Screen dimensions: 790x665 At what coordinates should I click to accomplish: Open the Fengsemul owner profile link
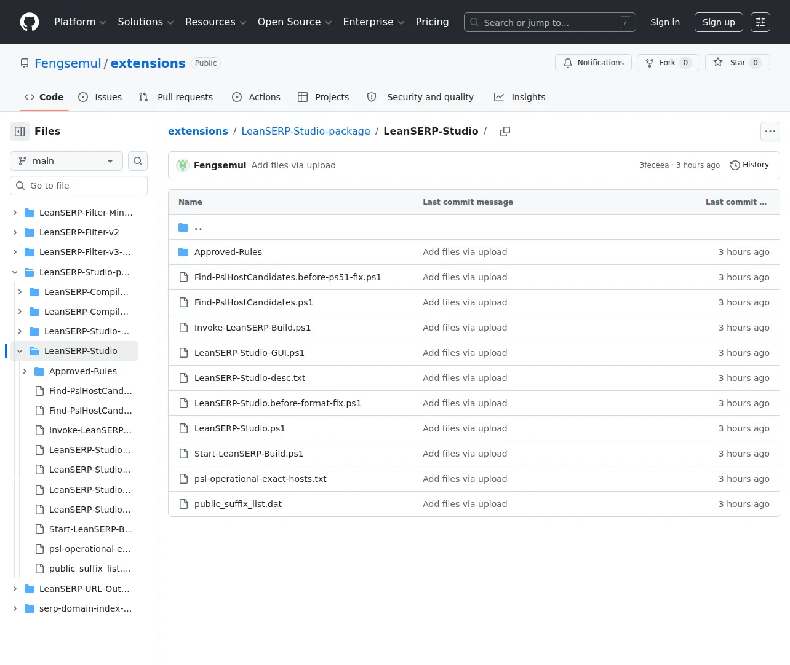click(x=68, y=63)
